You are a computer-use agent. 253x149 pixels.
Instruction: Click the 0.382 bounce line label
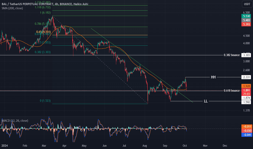(x=232, y=55)
